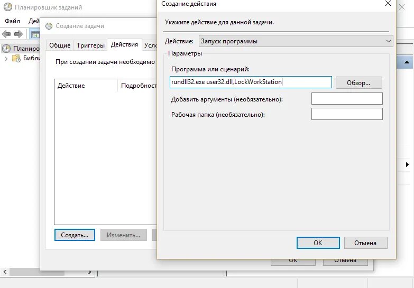Switch to the Триггеры tab
414x288 pixels.
tap(90, 45)
